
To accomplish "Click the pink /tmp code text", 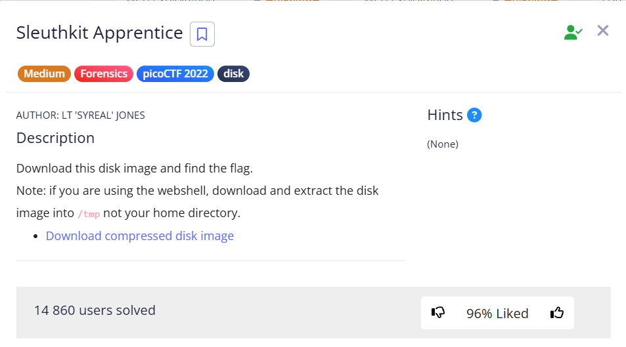I will pos(89,214).
